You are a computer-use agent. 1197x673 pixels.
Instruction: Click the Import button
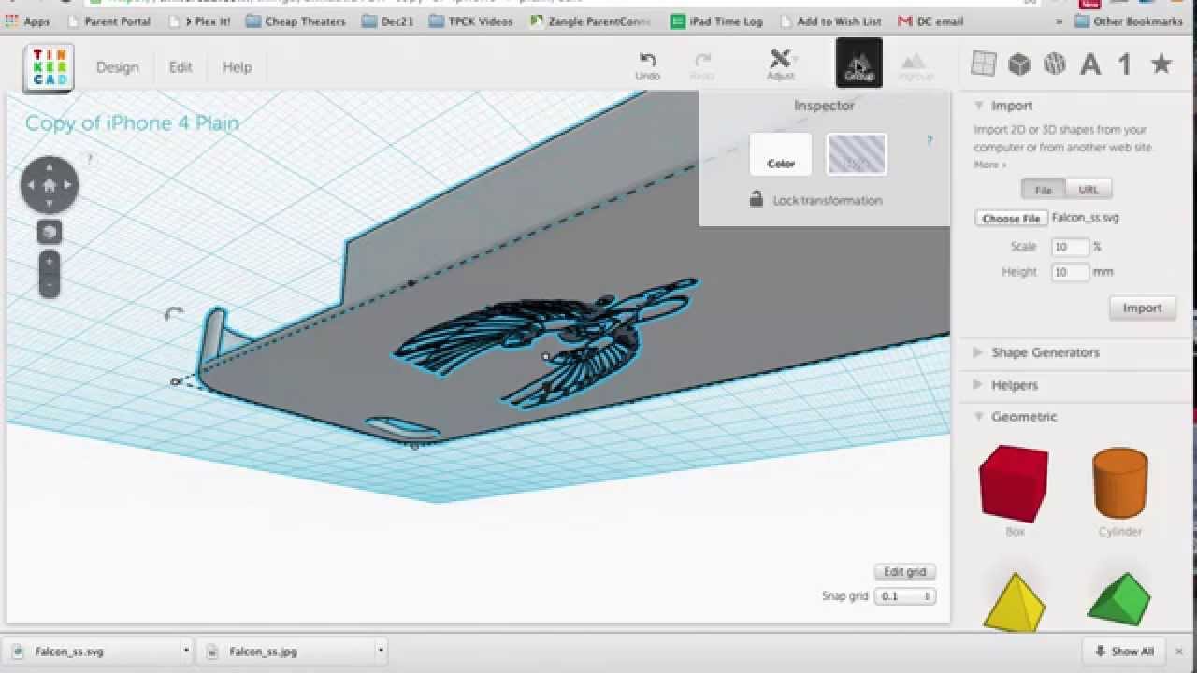(1142, 308)
